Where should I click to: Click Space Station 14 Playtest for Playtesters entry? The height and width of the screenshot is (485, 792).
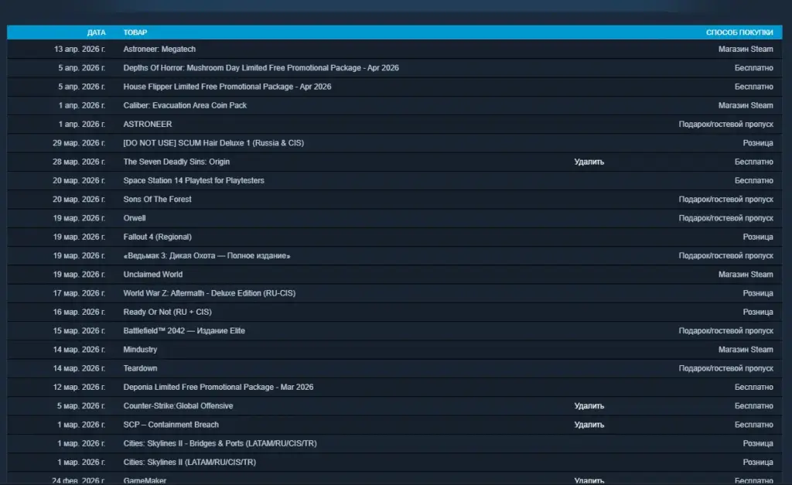pyautogui.click(x=193, y=180)
